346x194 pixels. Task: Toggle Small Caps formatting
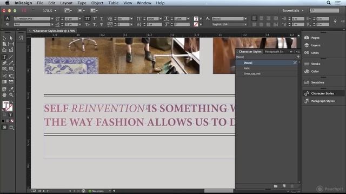tap(88, 24)
